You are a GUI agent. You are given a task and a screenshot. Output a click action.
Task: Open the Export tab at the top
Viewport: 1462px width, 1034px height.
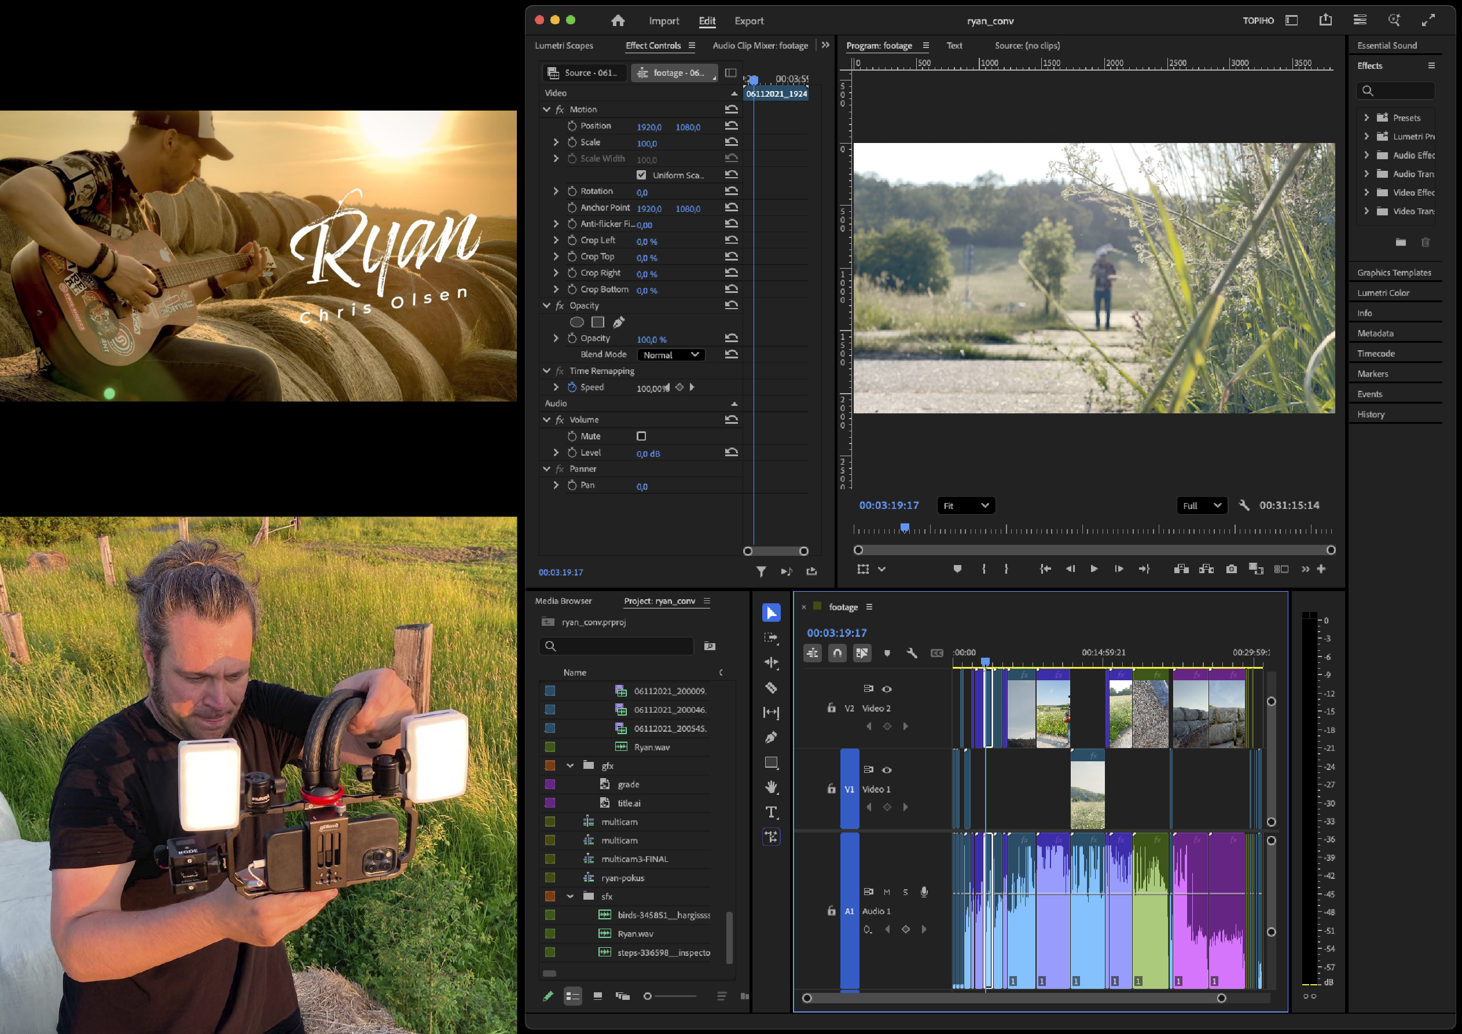749,21
